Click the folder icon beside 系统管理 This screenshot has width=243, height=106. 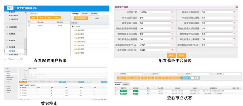pyautogui.click(x=76, y=30)
